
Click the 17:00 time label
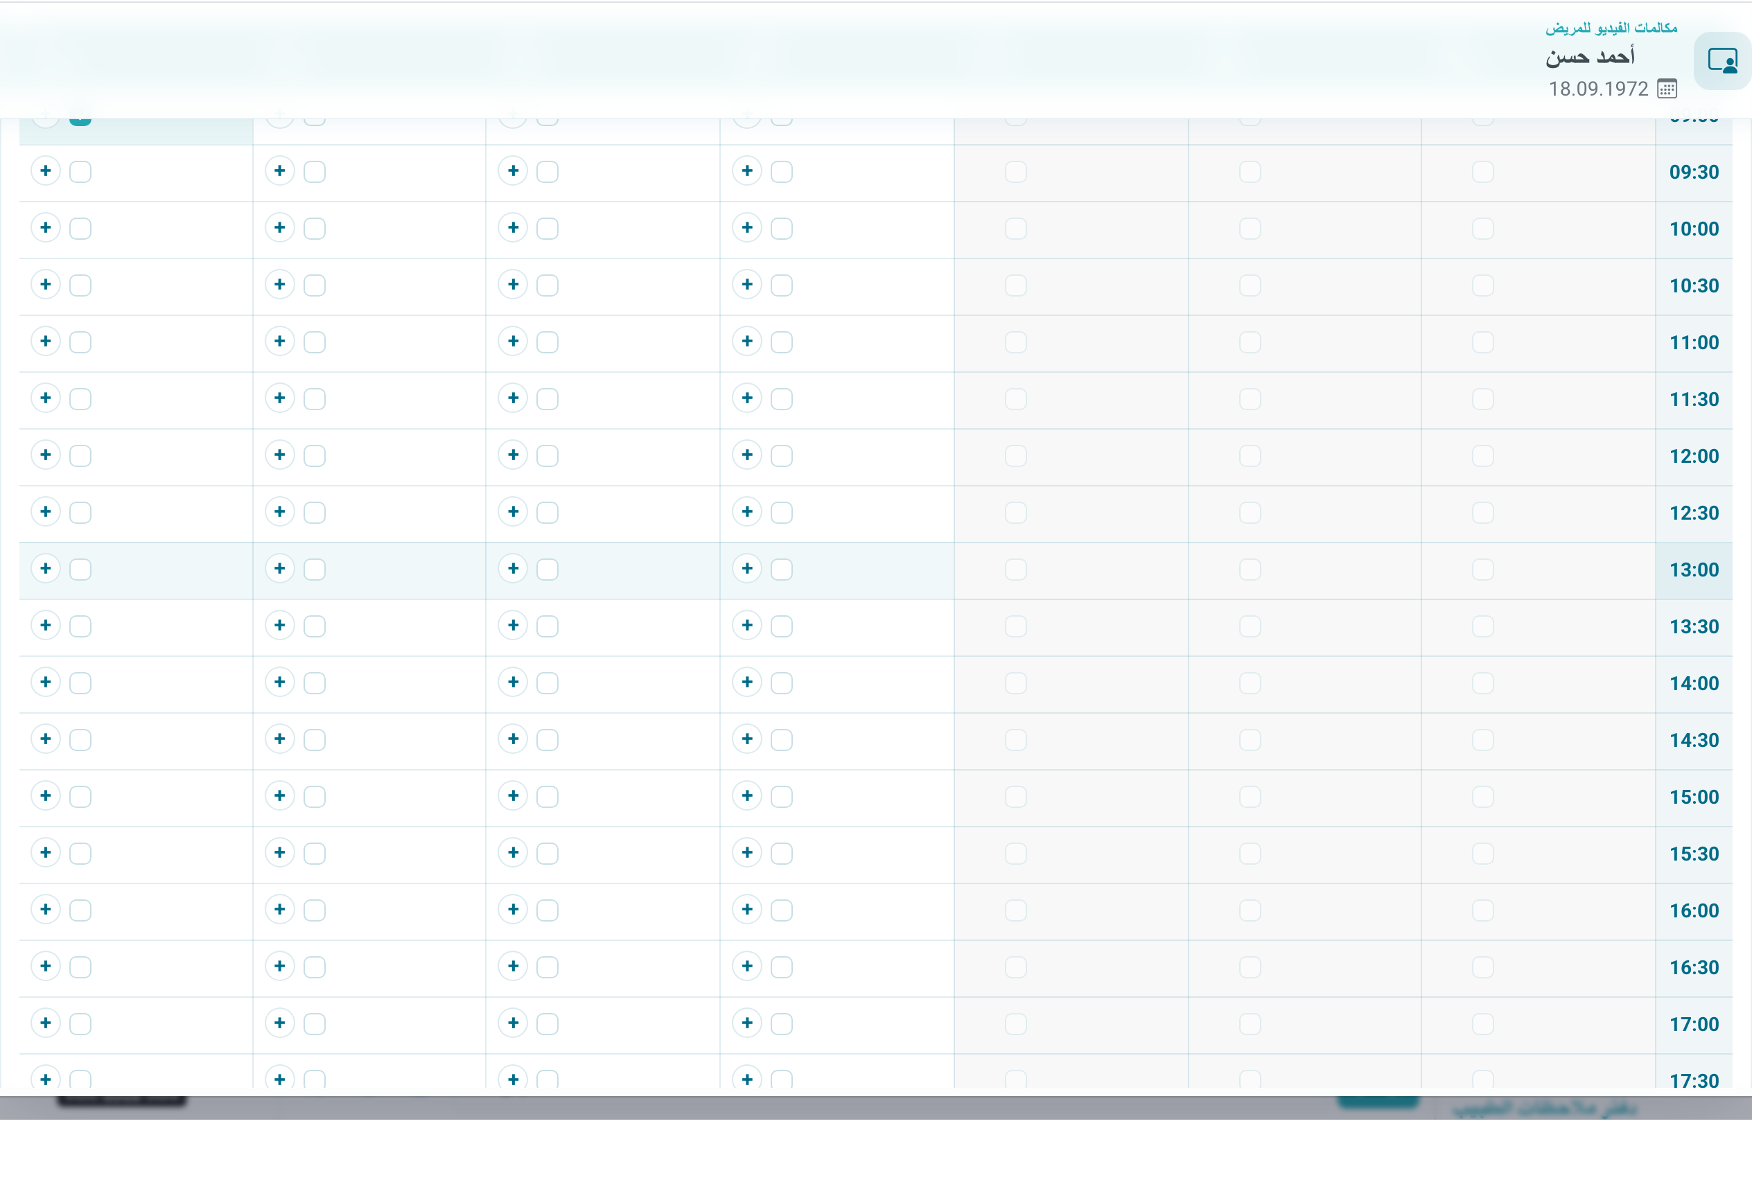pyautogui.click(x=1694, y=1024)
